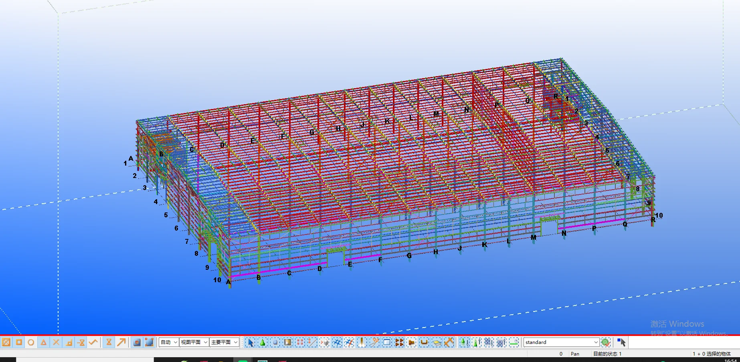Toggle snap to intersection points (X icon)

56,342
